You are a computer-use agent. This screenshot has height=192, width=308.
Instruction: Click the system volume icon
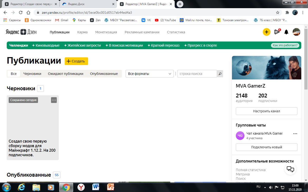coord(271,187)
